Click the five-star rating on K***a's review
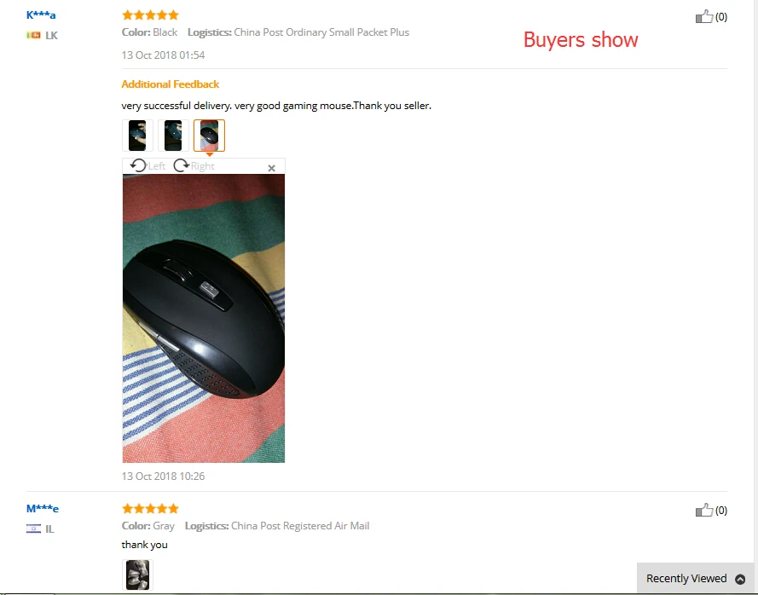758x595 pixels. pyautogui.click(x=150, y=15)
